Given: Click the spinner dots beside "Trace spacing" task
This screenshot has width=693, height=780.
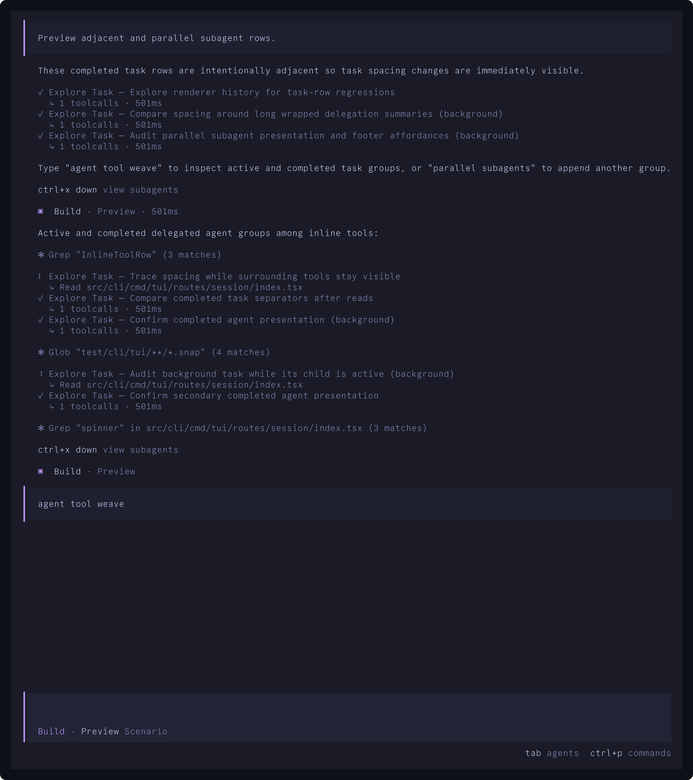Looking at the screenshot, I should click(40, 276).
